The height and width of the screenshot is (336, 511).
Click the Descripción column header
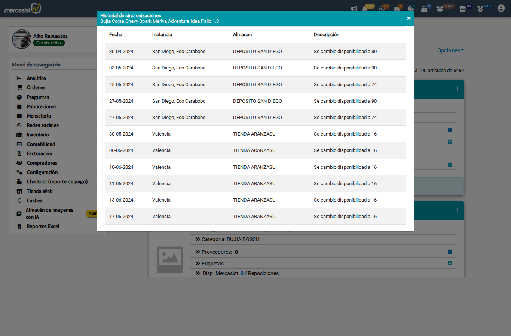pyautogui.click(x=326, y=35)
